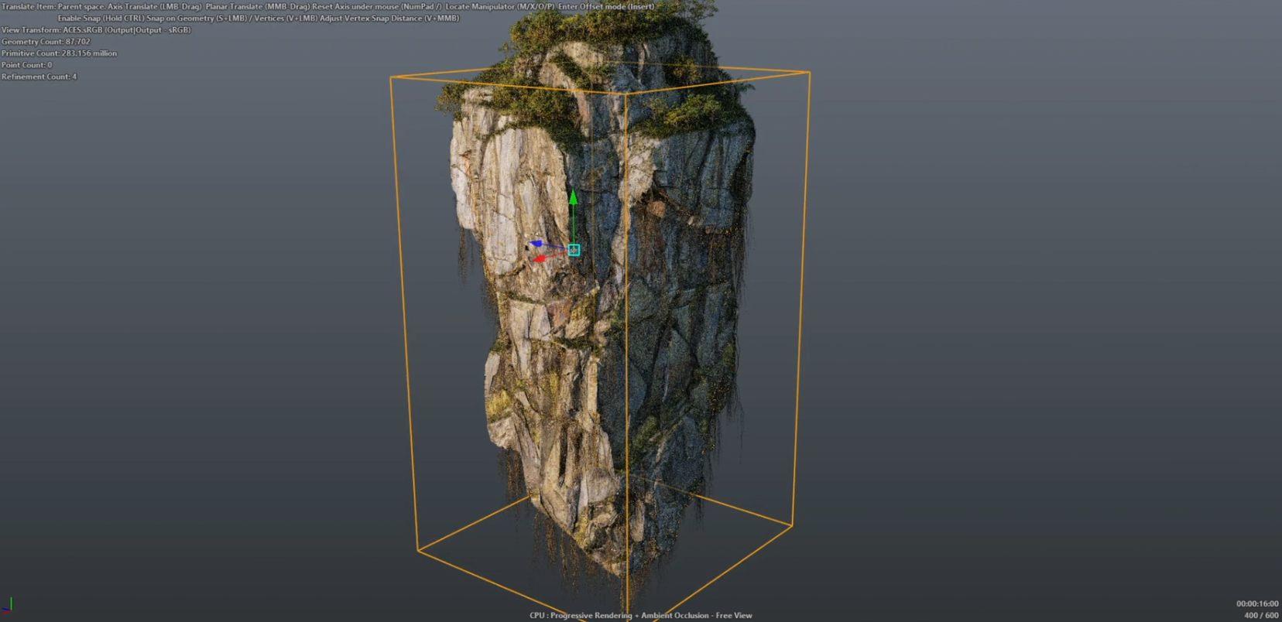Click the bounding box top front corner
Screen dimensions: 1282x622
(626, 94)
